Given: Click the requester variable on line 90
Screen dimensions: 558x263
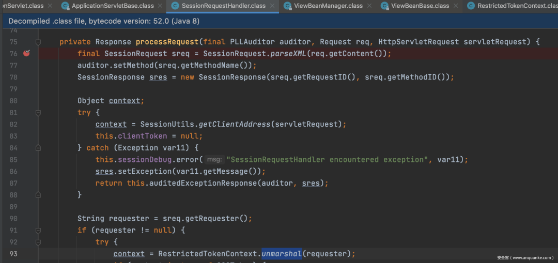Looking at the screenshot, I should tap(129, 218).
